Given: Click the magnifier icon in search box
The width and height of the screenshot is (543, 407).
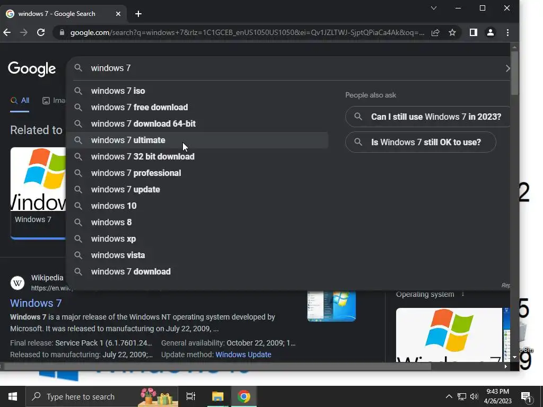Looking at the screenshot, I should 78,68.
